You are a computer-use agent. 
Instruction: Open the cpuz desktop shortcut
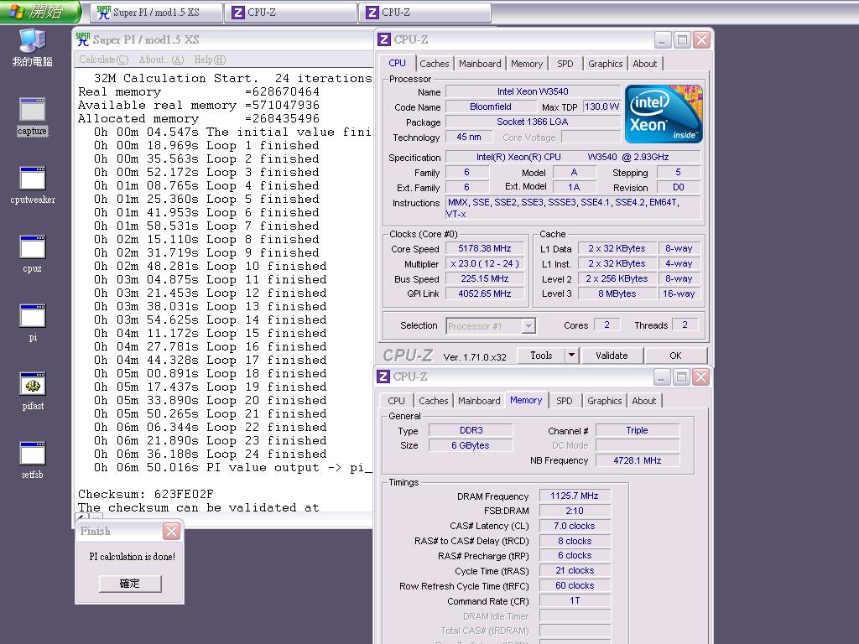(x=33, y=254)
